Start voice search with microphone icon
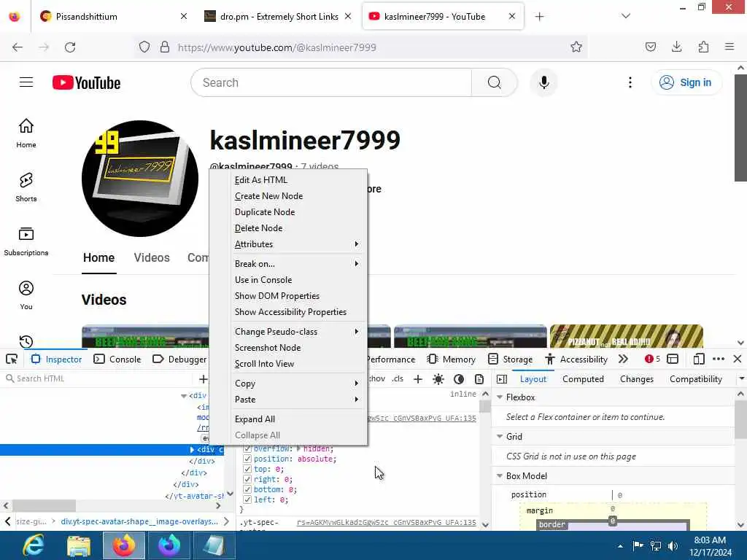This screenshot has height=560, width=747. point(543,82)
